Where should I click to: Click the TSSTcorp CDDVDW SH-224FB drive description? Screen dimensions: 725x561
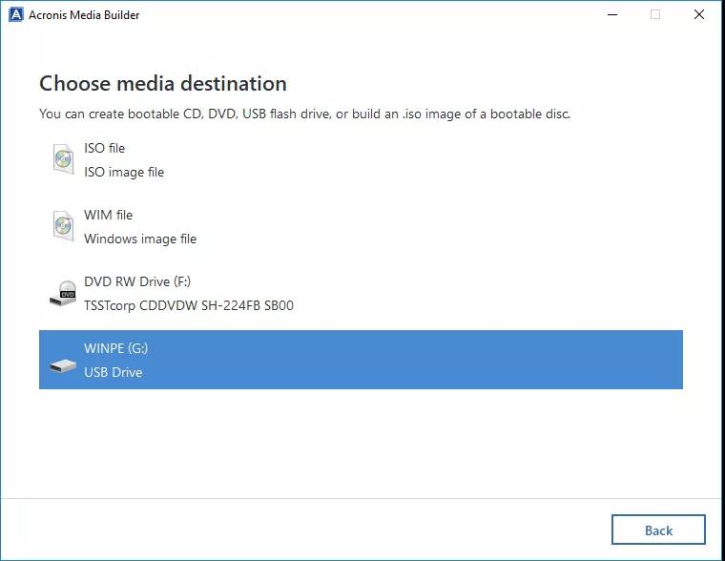click(189, 305)
